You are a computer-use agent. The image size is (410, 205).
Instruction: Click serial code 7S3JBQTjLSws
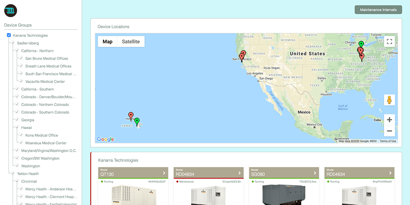[x=308, y=182]
